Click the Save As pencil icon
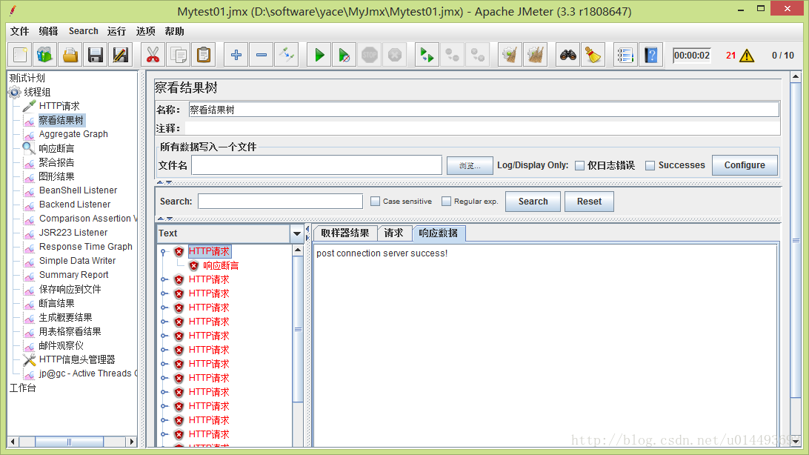 [x=121, y=55]
